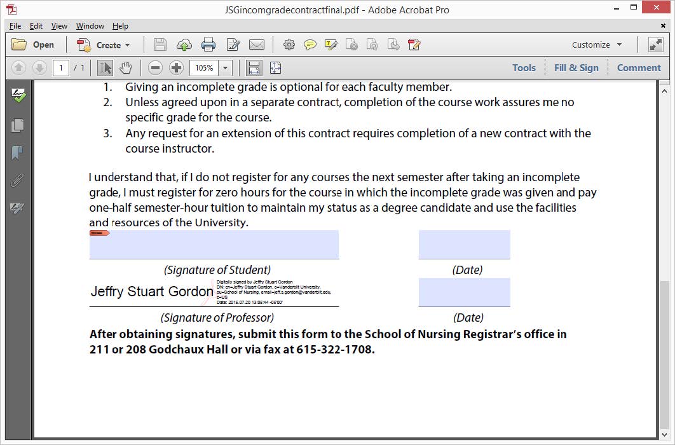Image resolution: width=675 pixels, height=445 pixels.
Task: Open the Attachments paperclip panel
Action: 18,181
